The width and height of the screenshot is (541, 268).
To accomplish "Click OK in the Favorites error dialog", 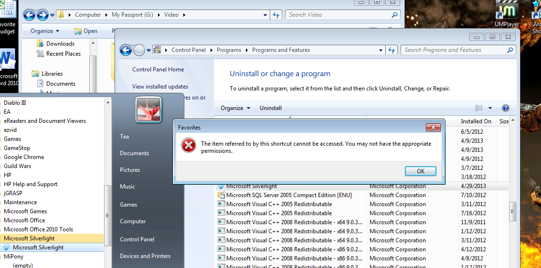I will pyautogui.click(x=420, y=171).
